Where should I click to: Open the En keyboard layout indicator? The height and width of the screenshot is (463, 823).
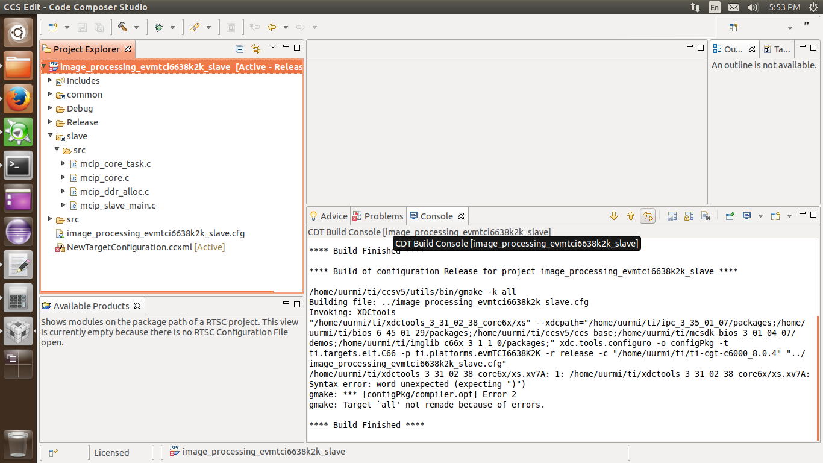(714, 7)
